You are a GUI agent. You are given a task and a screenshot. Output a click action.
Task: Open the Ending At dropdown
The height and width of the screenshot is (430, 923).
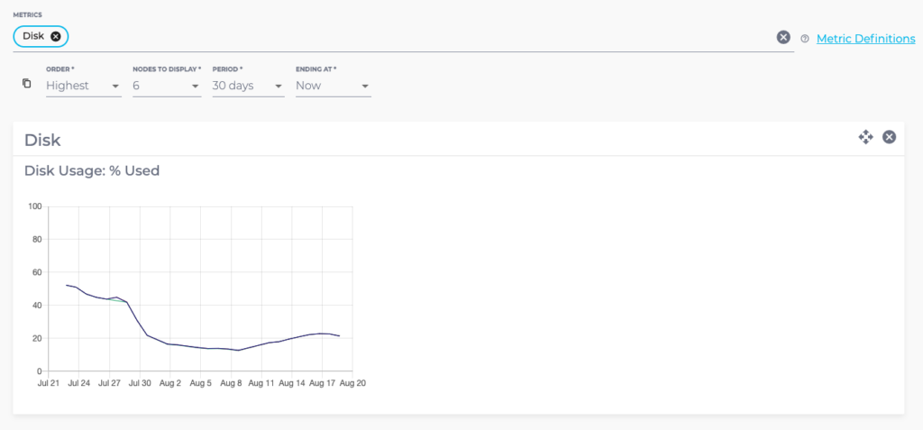pos(333,87)
